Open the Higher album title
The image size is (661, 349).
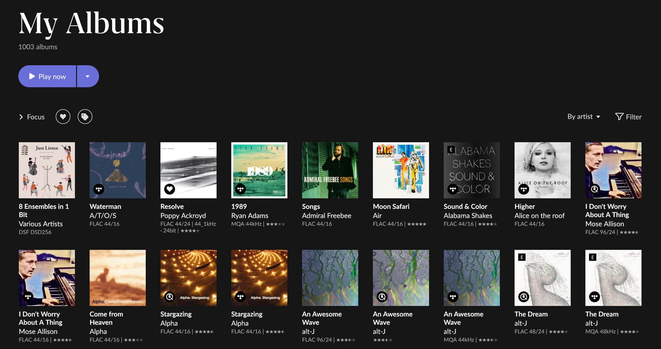[x=525, y=207]
